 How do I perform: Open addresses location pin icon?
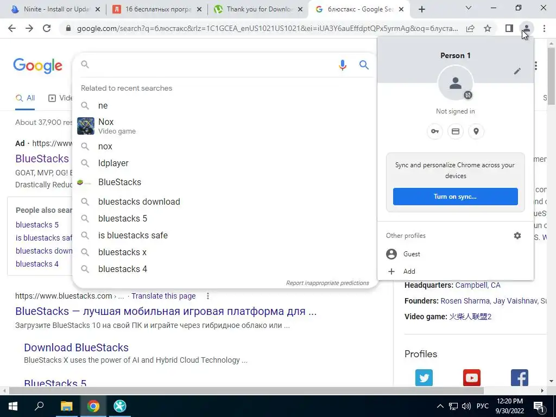[476, 131]
